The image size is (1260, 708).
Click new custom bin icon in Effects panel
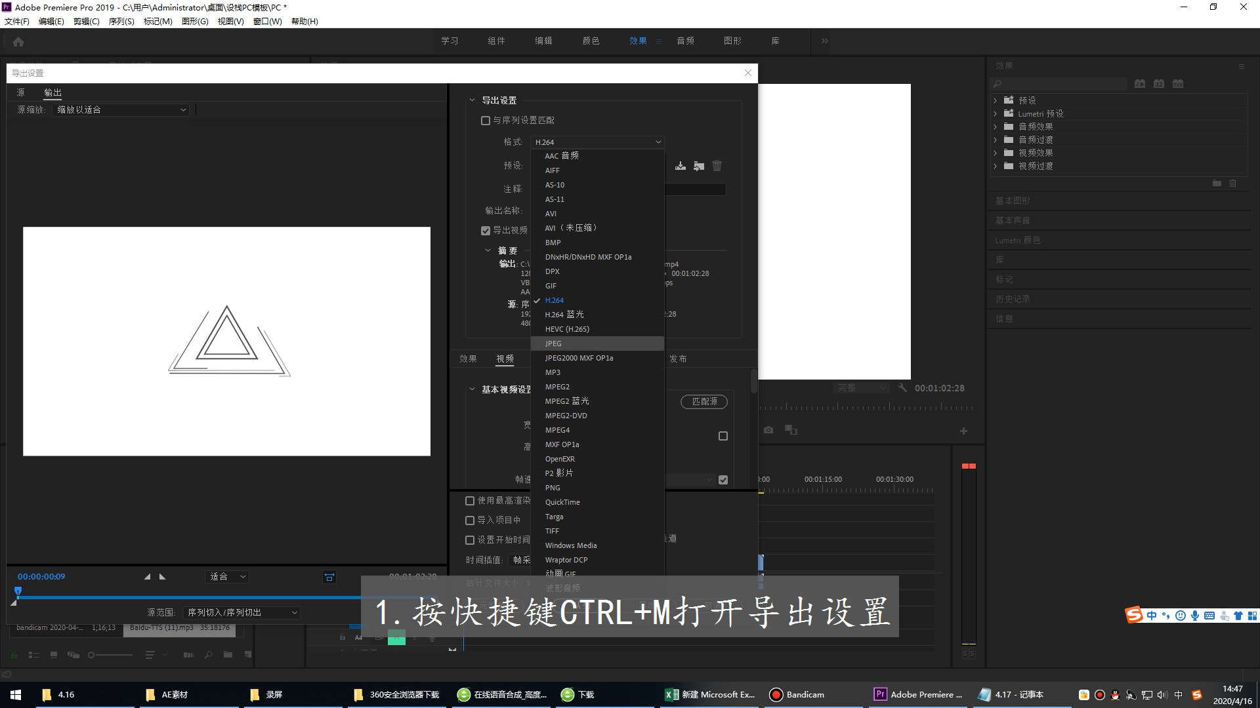(1217, 184)
